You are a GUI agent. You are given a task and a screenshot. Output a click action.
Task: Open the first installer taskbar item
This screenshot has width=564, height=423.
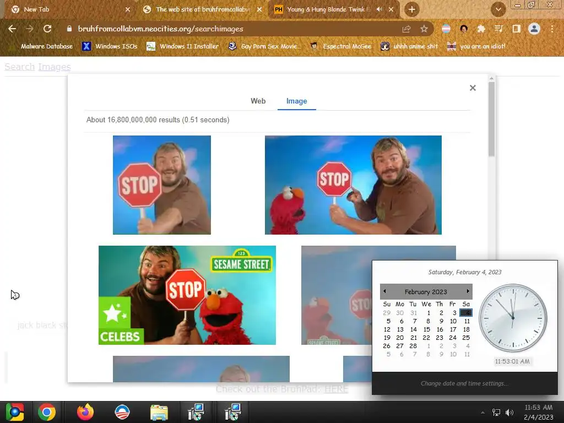pyautogui.click(x=197, y=412)
